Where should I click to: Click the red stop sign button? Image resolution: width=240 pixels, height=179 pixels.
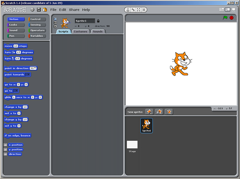point(231,18)
